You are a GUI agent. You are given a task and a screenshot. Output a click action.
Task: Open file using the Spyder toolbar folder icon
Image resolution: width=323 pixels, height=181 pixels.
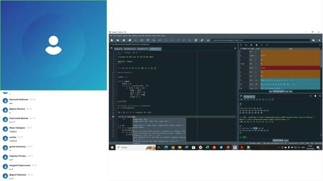click(x=118, y=40)
